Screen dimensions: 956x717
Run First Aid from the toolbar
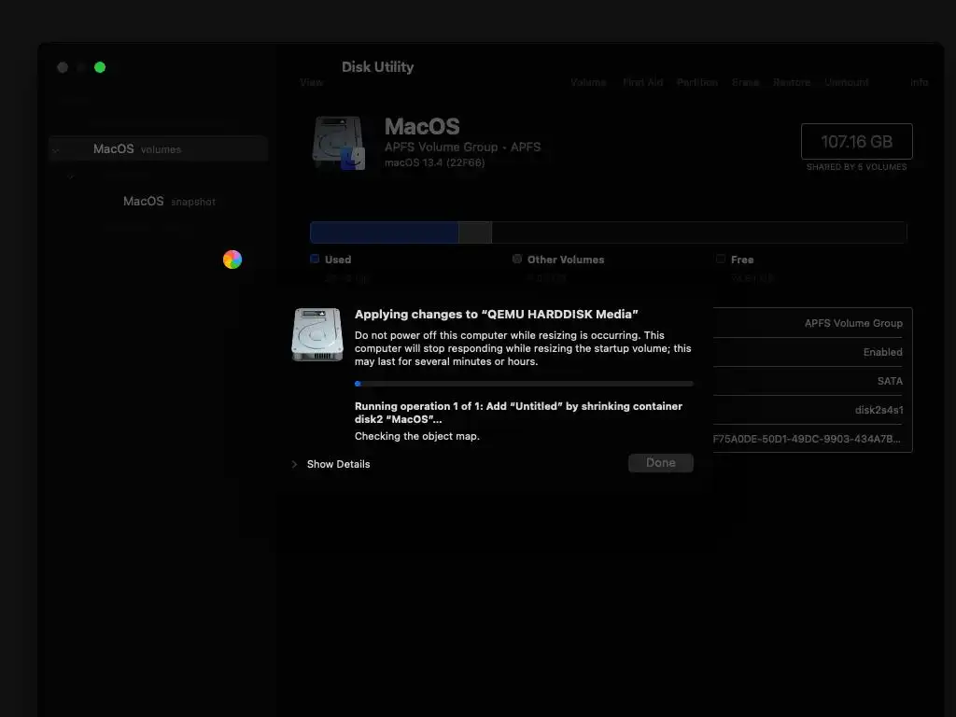(x=642, y=82)
